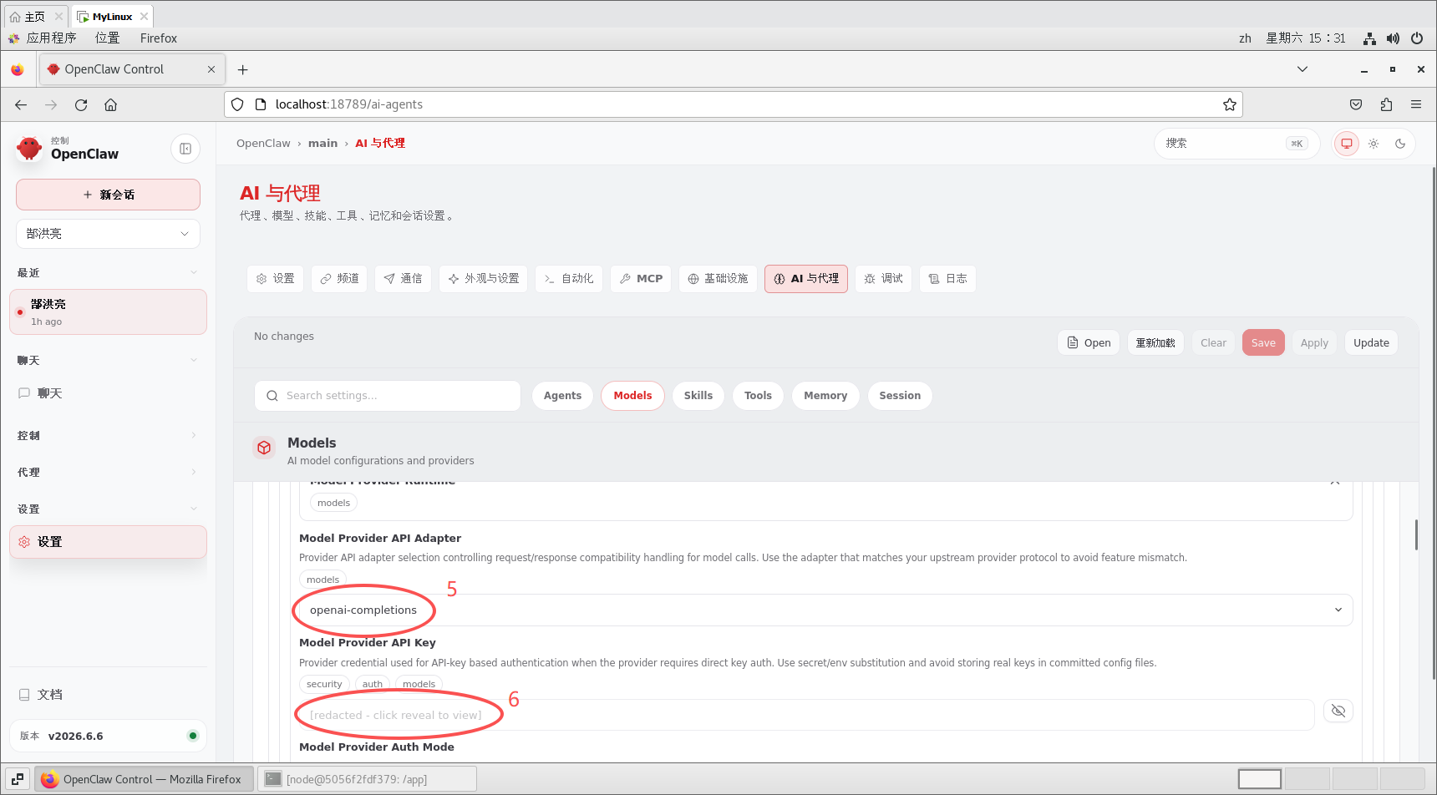Open the MCP tab

(x=641, y=279)
